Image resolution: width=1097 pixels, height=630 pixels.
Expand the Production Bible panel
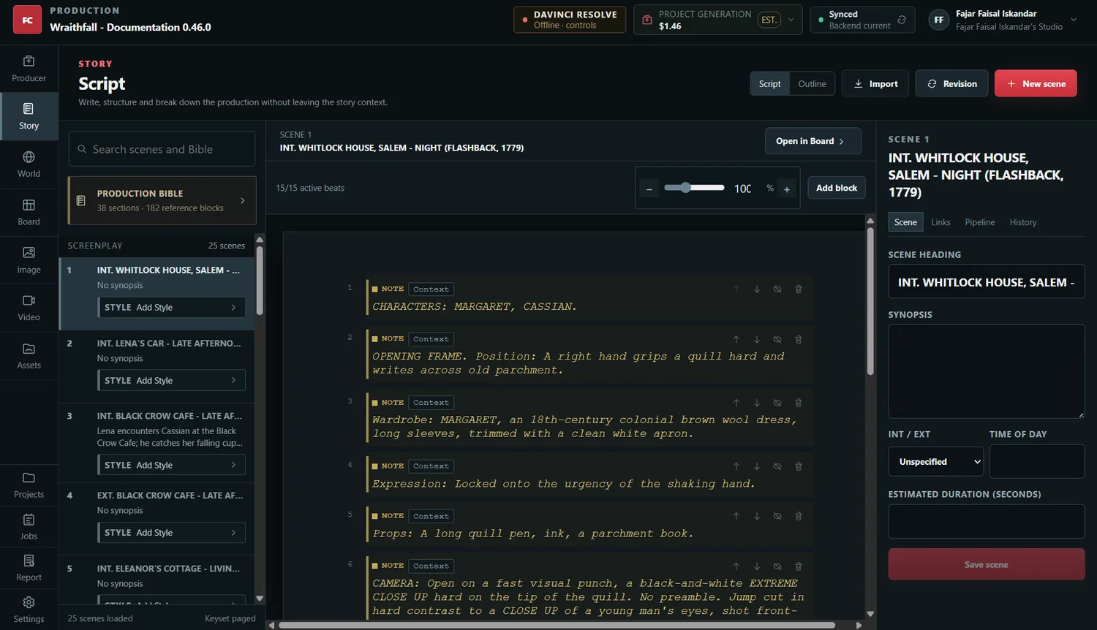pos(162,200)
